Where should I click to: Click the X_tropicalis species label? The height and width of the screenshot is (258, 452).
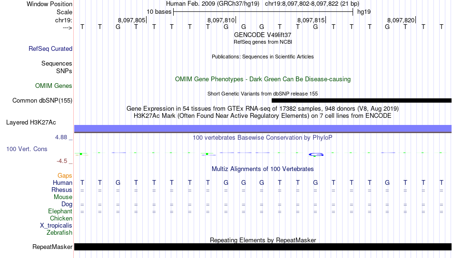tap(56, 226)
